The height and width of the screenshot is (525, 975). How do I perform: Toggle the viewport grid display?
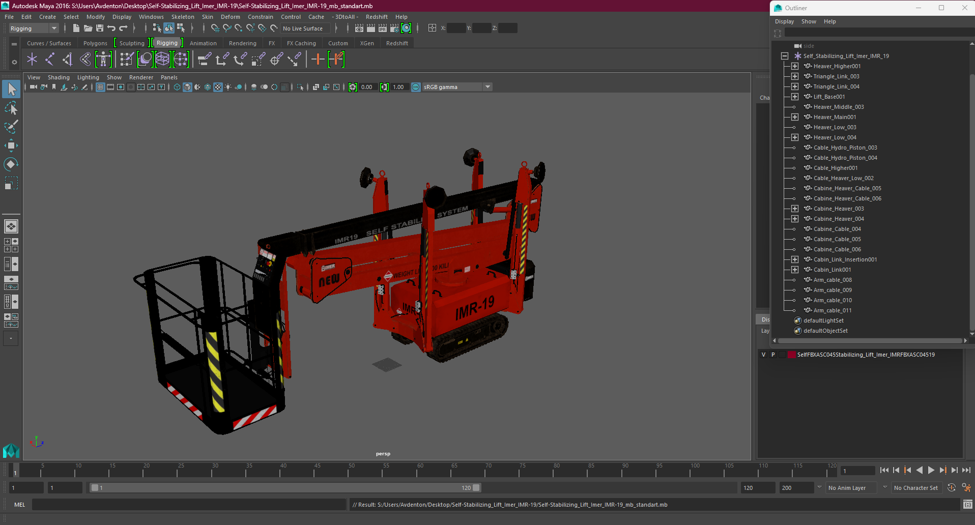click(100, 87)
